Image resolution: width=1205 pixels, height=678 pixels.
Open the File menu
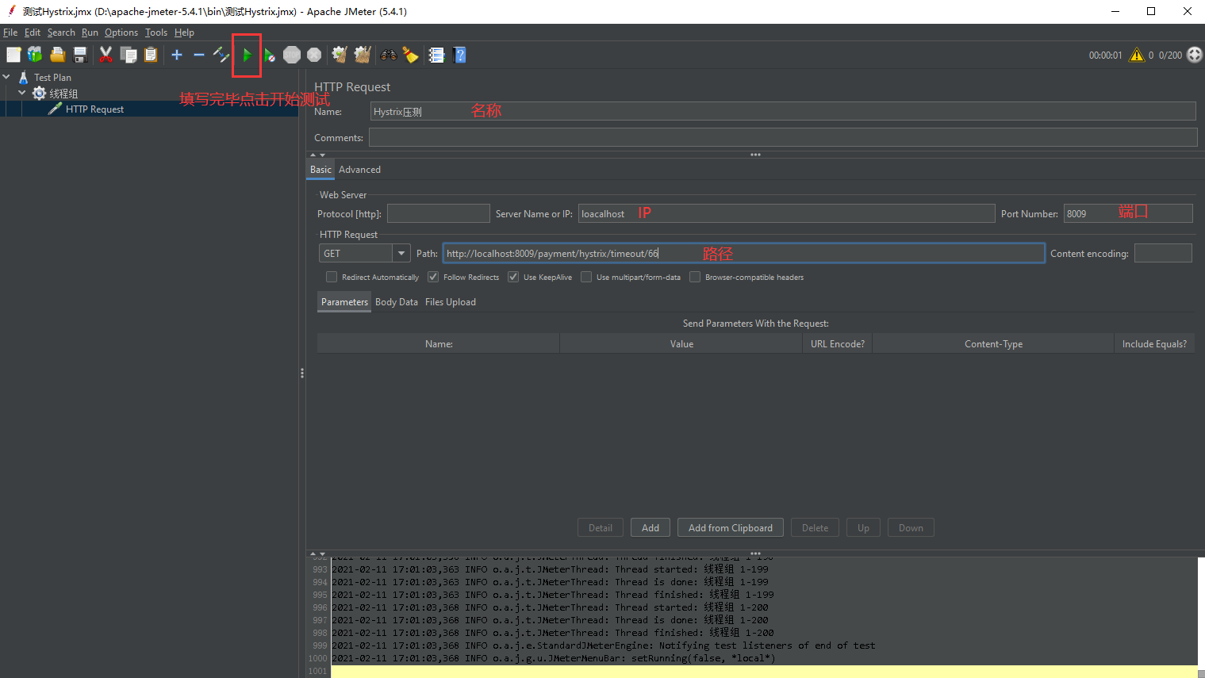coord(10,33)
